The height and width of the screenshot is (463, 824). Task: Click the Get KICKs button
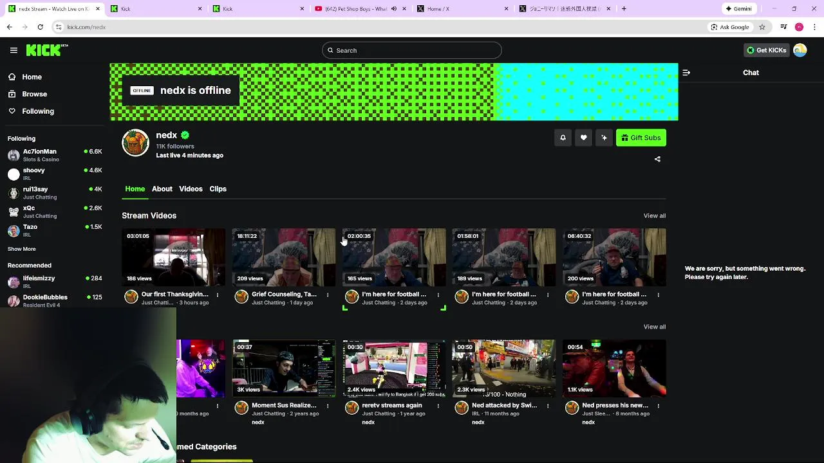[766, 50]
